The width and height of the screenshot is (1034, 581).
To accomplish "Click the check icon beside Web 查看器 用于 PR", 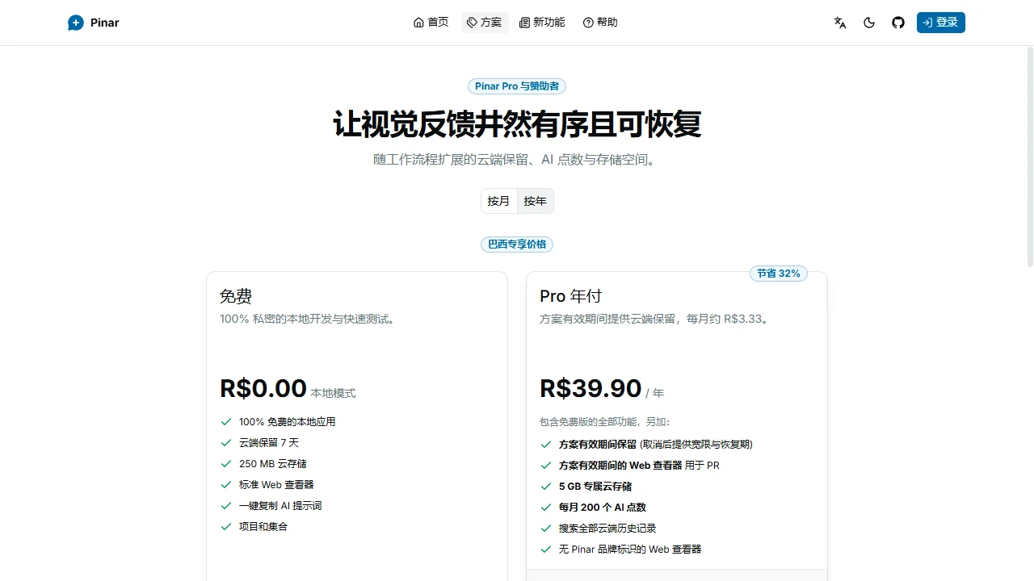I will [x=546, y=466].
